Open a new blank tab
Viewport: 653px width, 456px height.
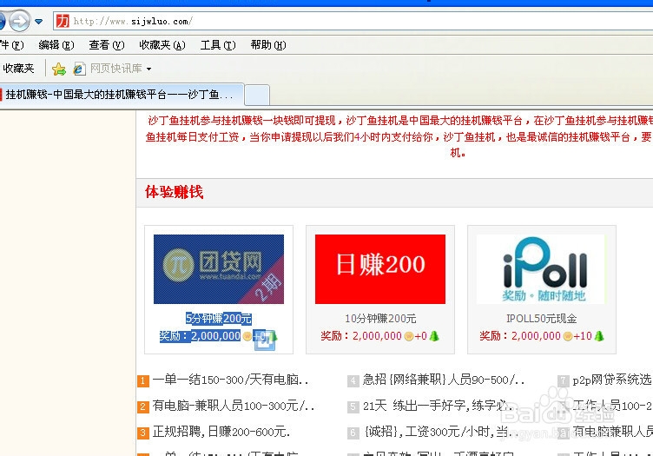(x=257, y=95)
